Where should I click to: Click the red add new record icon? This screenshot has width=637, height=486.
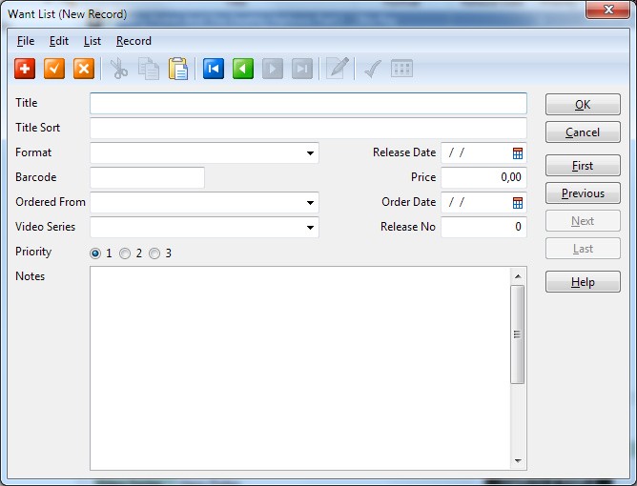tap(26, 69)
